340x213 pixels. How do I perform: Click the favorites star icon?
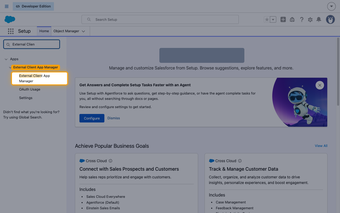tap(267, 19)
